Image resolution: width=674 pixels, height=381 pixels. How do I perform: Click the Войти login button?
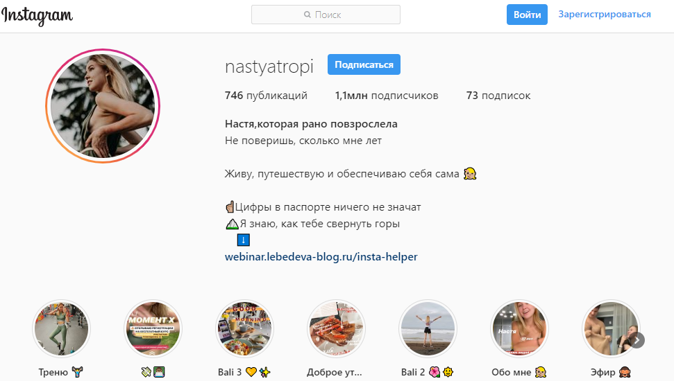click(x=527, y=15)
